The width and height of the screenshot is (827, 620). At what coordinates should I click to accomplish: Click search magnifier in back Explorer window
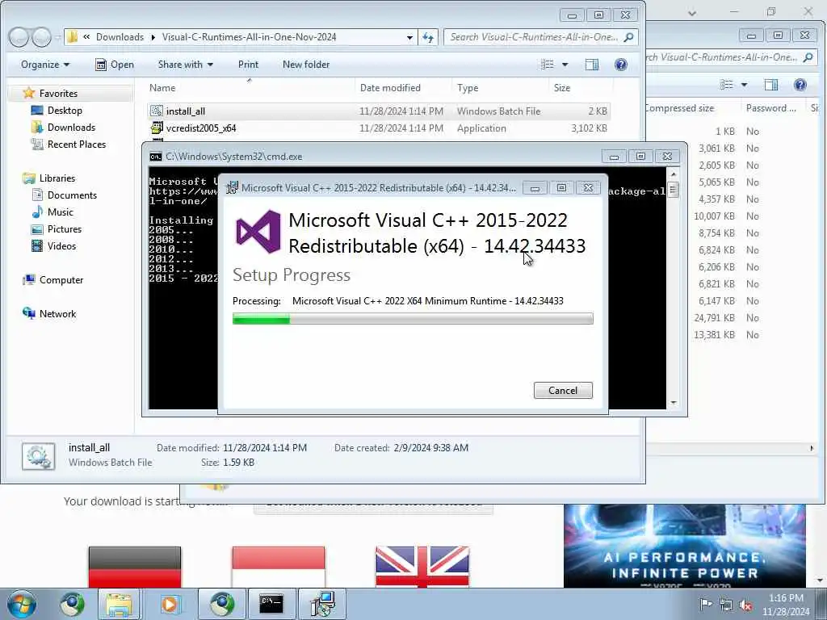tap(808, 57)
